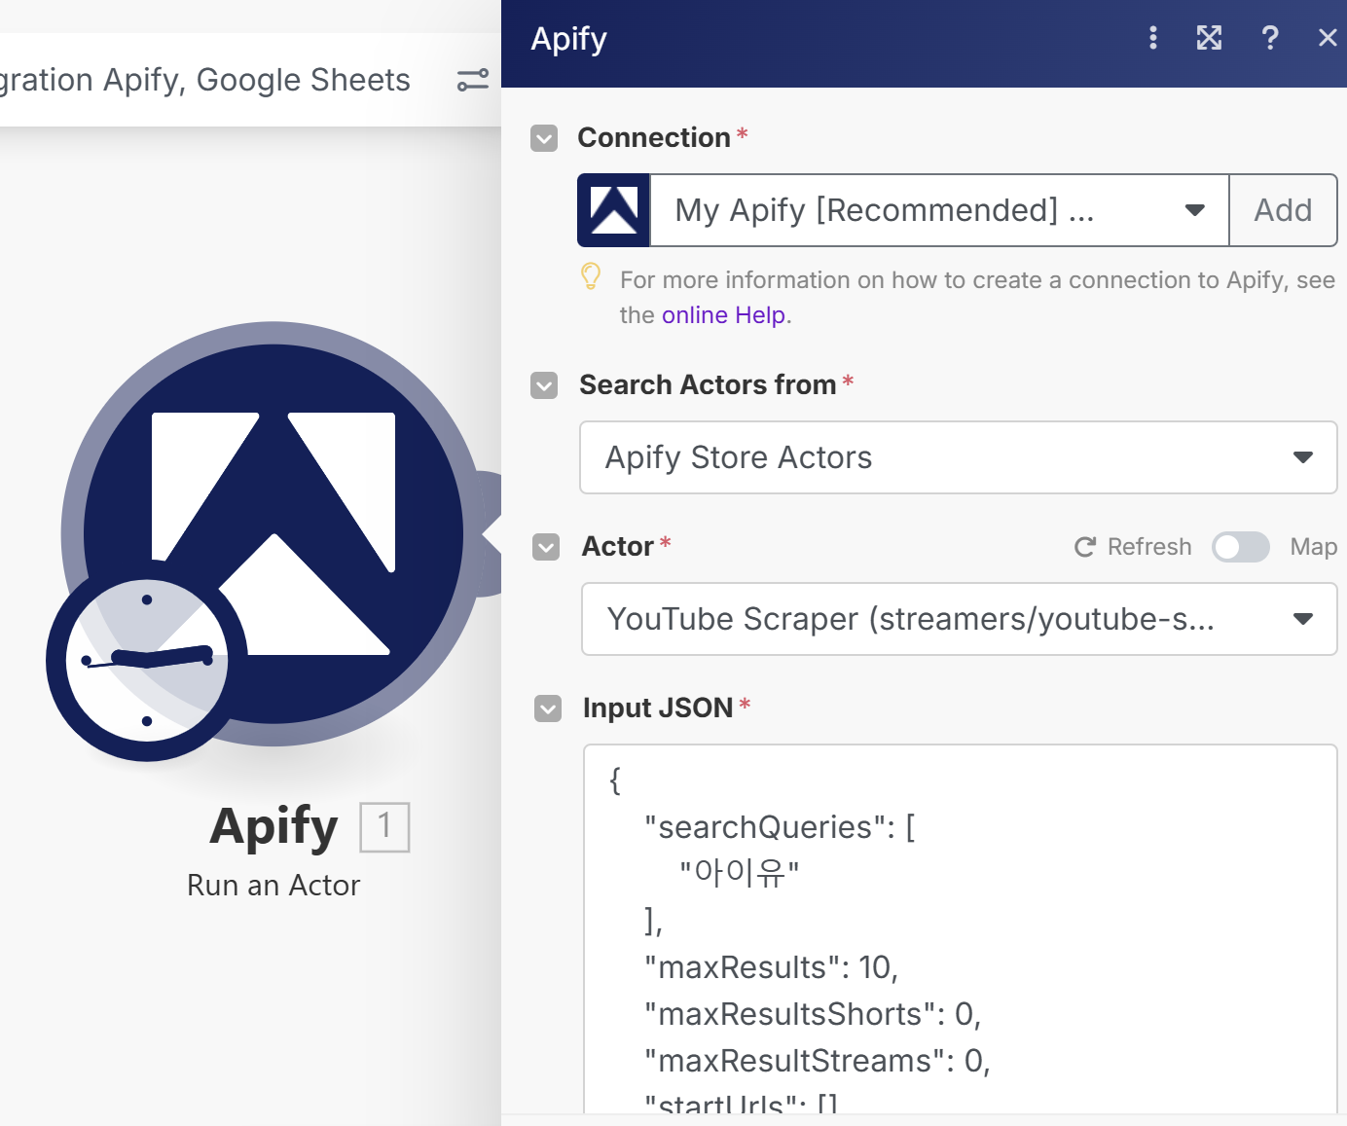Click the "maxResultsShorts": 0 line
The image size is (1347, 1126).
[x=813, y=1014]
